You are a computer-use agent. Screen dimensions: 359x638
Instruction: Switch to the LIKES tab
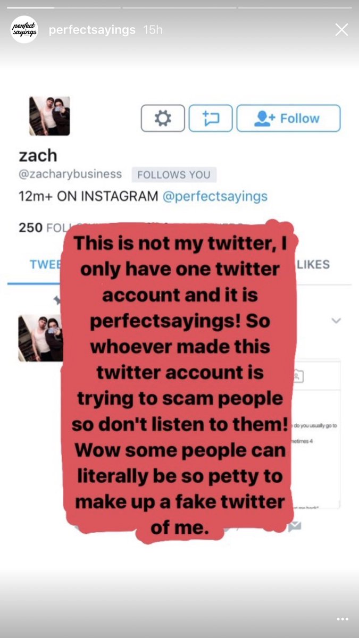tap(313, 264)
